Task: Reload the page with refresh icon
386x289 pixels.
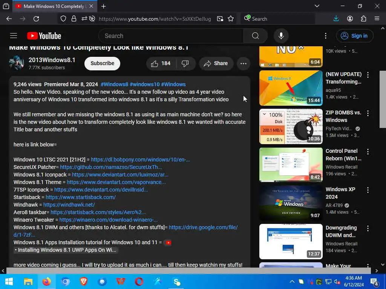Action: pos(36,19)
